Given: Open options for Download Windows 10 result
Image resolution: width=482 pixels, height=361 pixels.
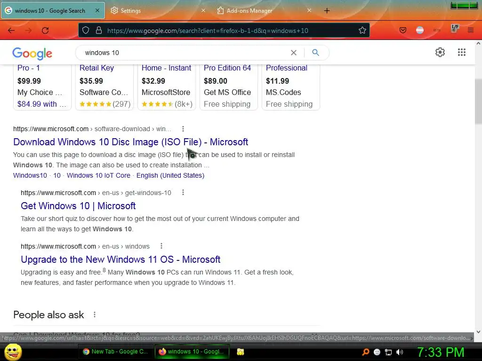Looking at the screenshot, I should [183, 129].
